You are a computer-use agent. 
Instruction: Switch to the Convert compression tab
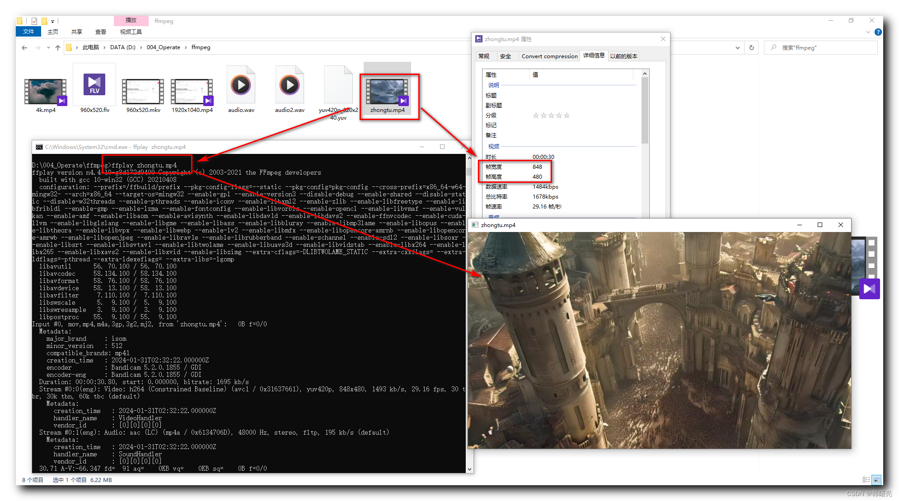tap(549, 56)
